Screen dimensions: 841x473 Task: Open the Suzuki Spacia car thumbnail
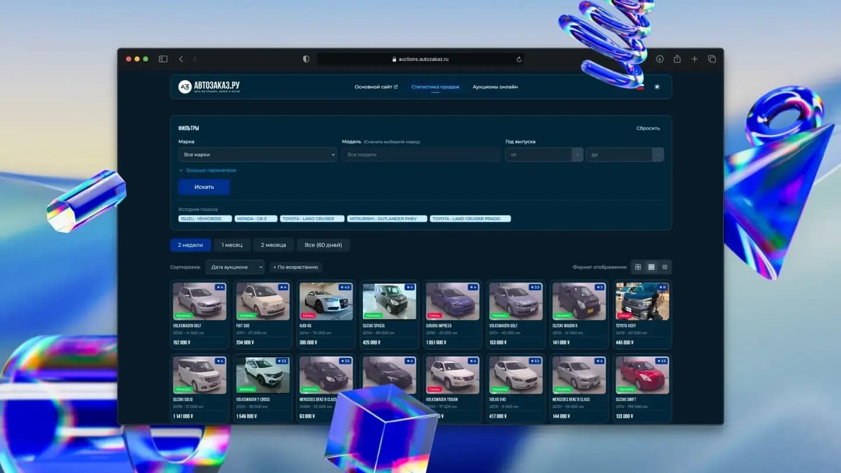[389, 300]
